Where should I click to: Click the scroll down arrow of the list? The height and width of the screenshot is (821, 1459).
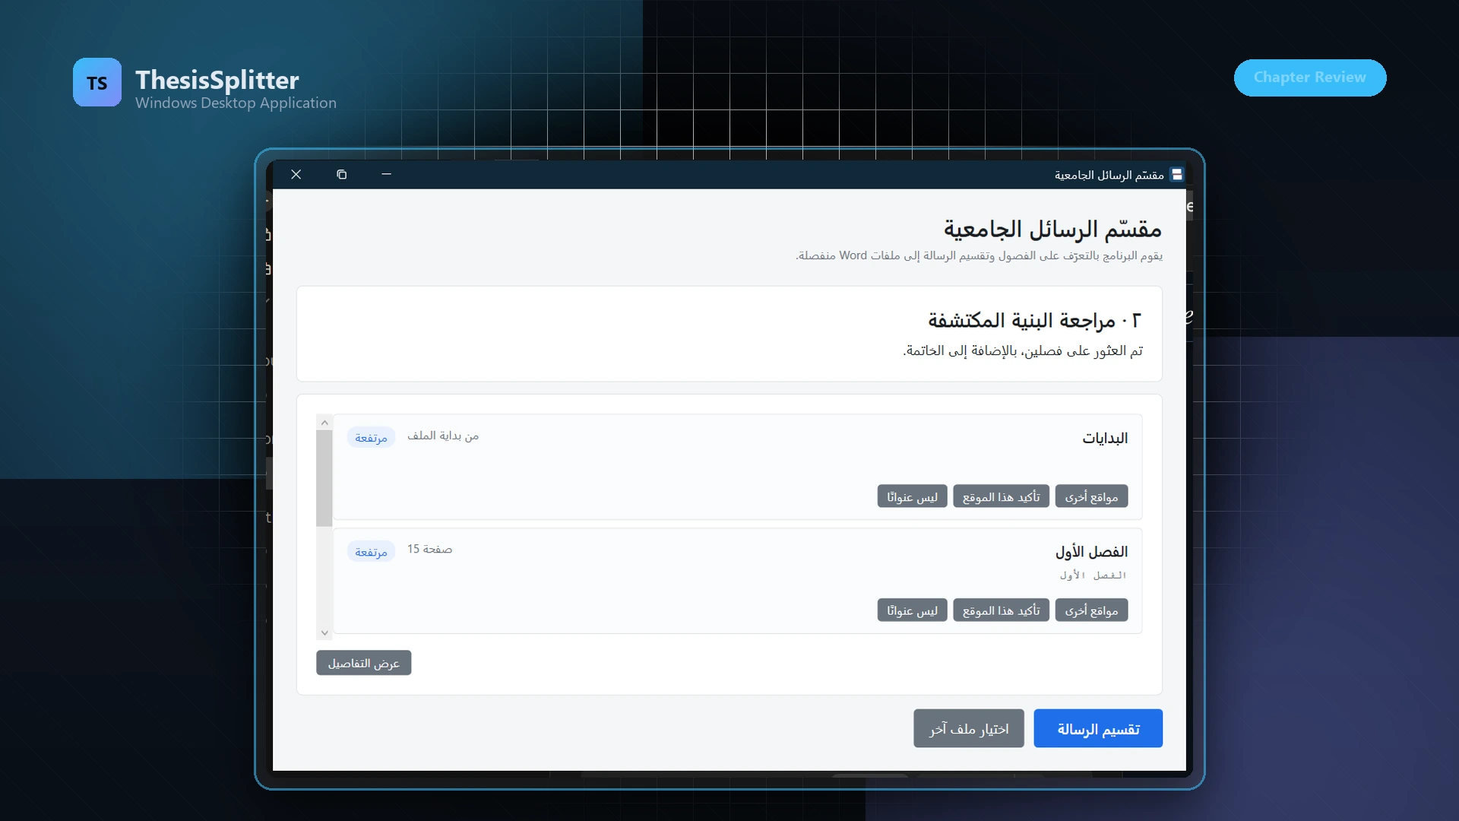click(324, 632)
